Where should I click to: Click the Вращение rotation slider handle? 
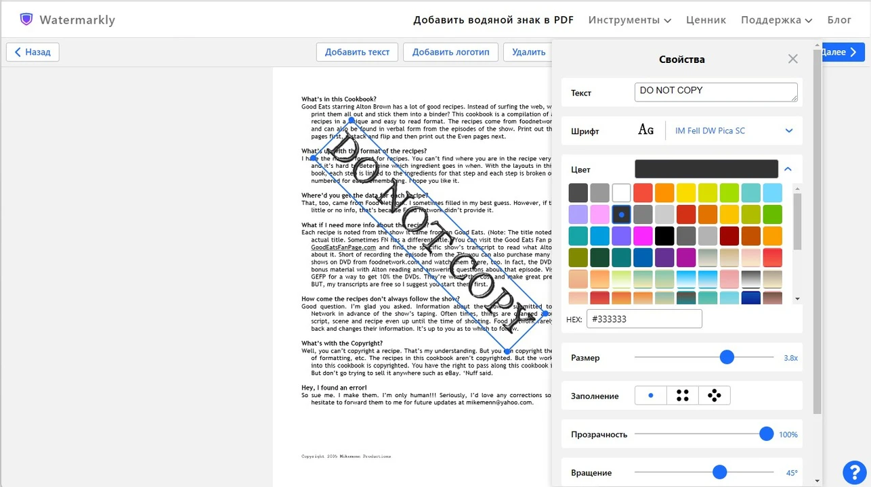click(719, 472)
